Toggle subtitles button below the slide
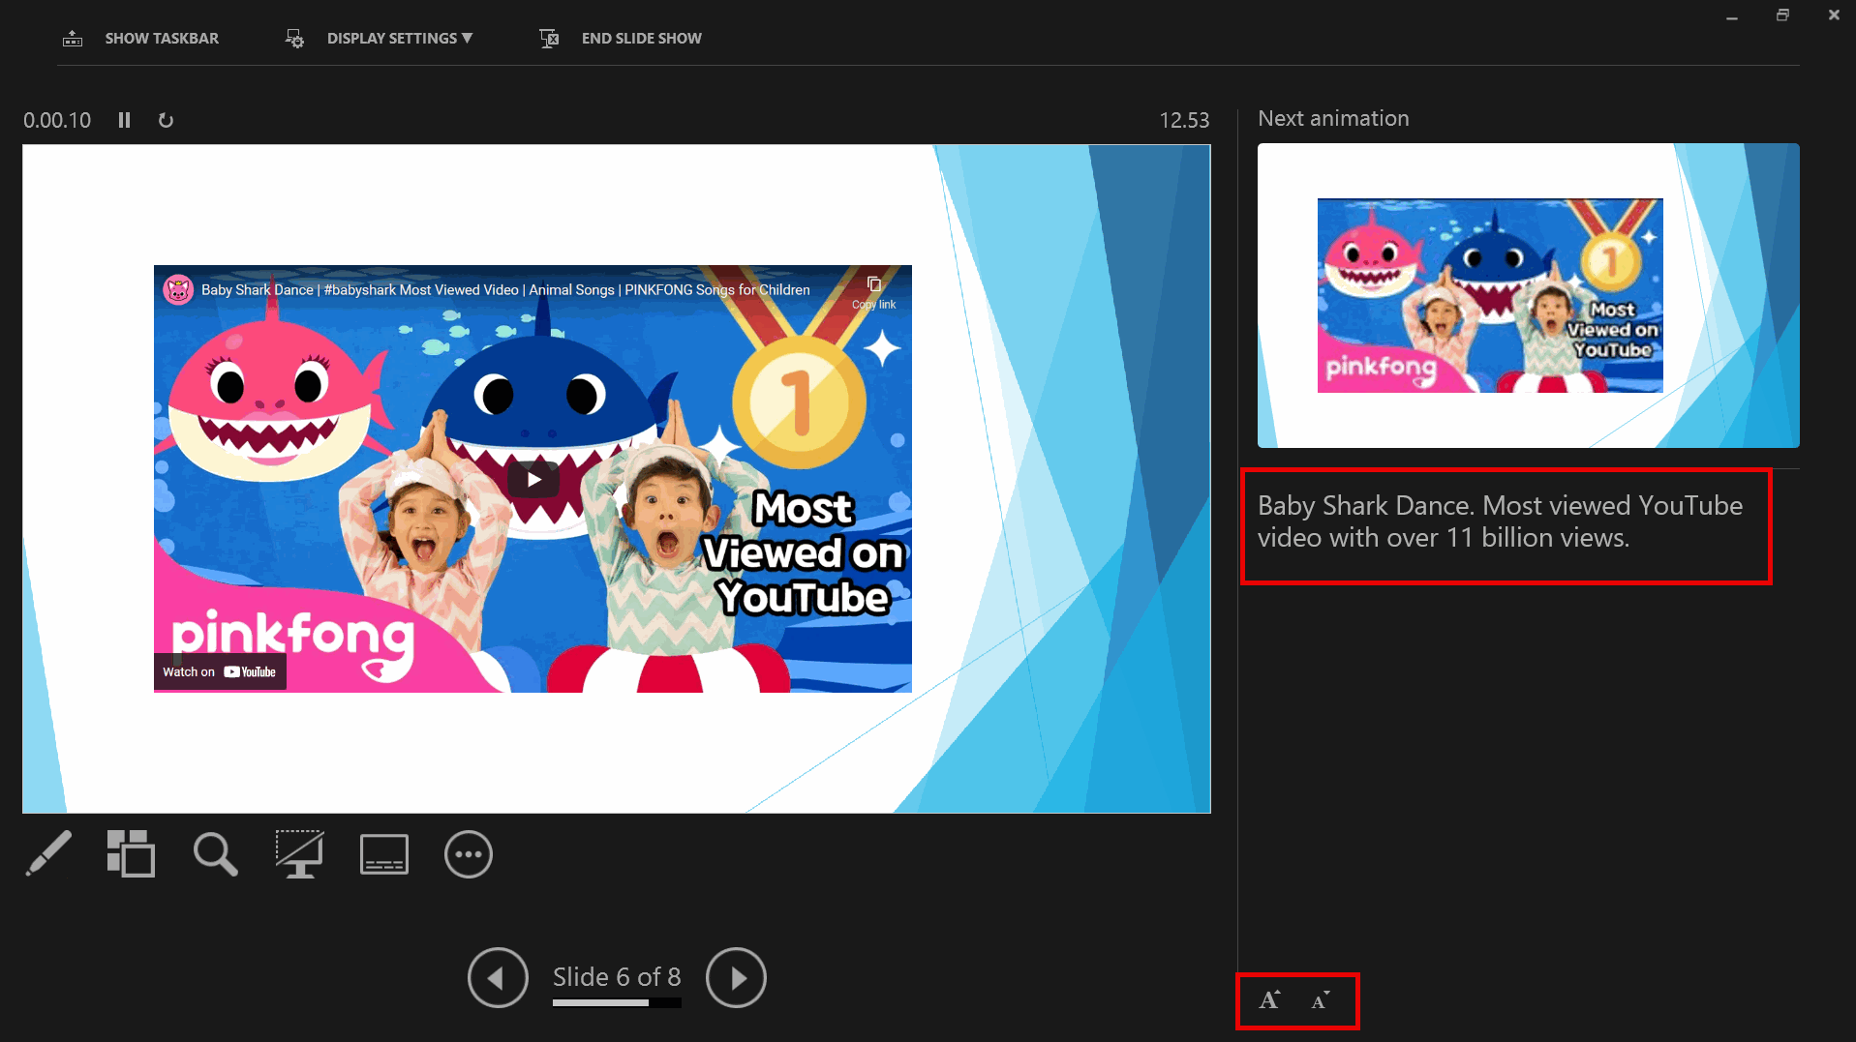Viewport: 1856px width, 1042px height. 384,853
